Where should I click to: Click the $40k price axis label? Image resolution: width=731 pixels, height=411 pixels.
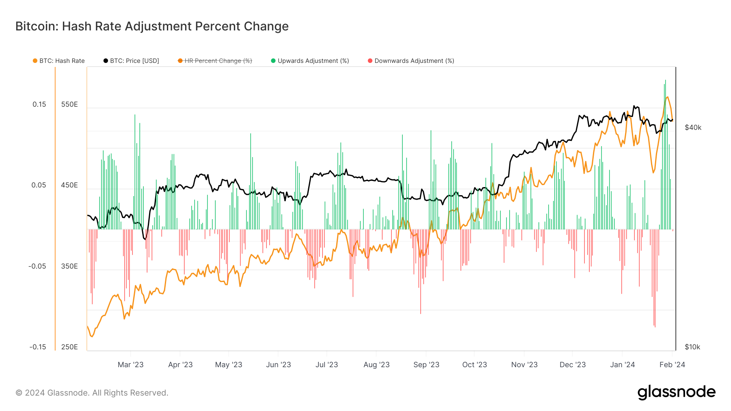tap(693, 127)
